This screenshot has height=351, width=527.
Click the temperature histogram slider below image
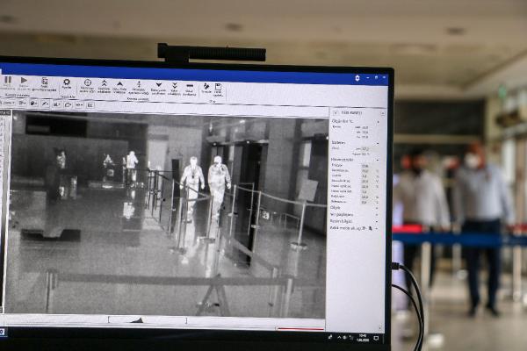tap(167, 320)
